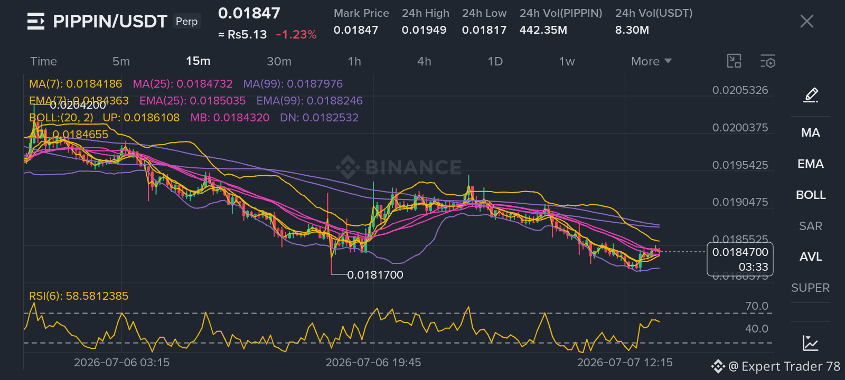Switch to the Time chart tab
Screen dimensions: 845x380
pyautogui.click(x=43, y=61)
